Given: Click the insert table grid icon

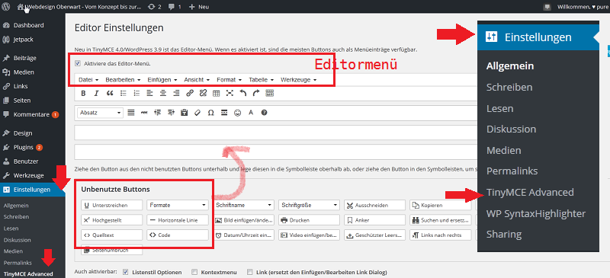Looking at the screenshot, I should tap(217, 93).
